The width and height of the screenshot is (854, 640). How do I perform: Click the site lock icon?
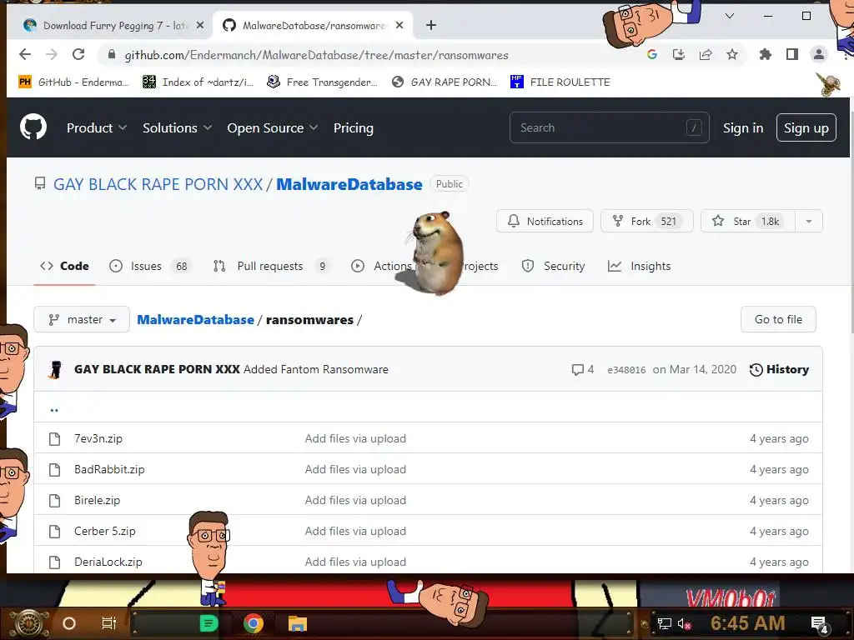[112, 54]
